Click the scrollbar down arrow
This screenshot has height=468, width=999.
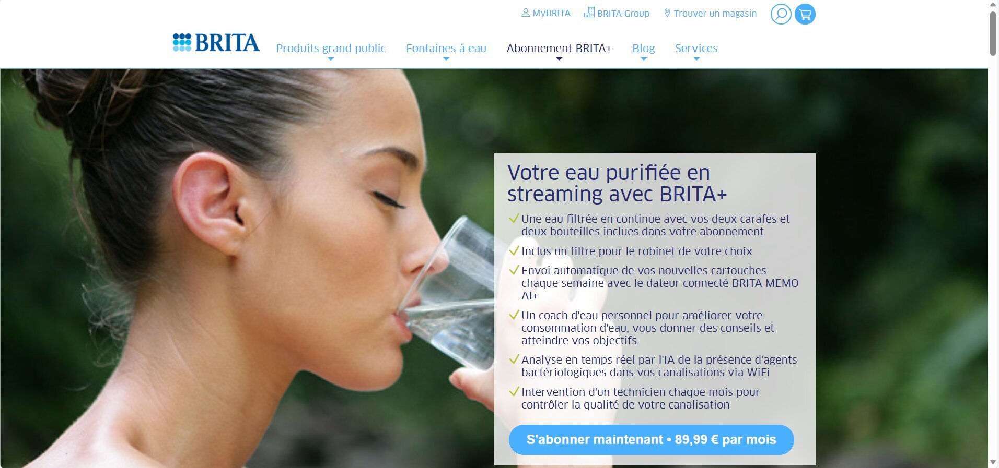point(993,463)
